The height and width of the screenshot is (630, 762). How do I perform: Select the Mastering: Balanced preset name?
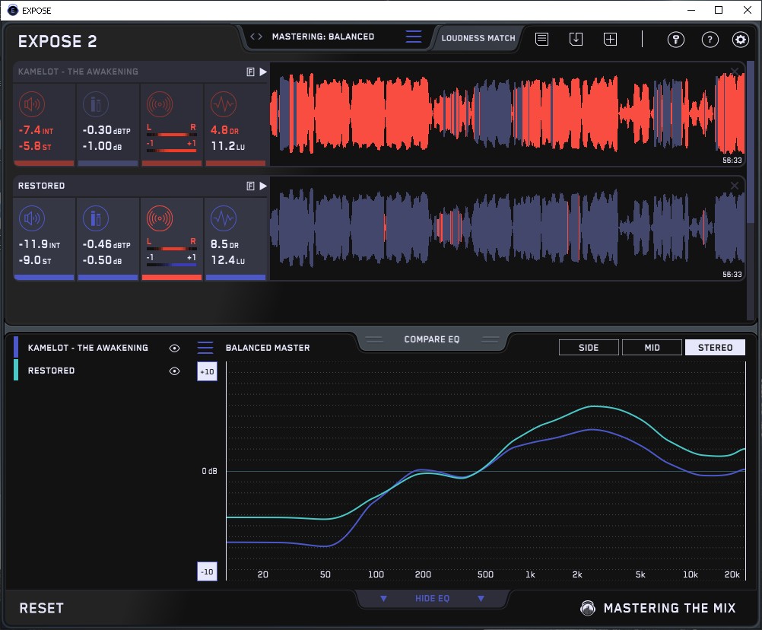coord(322,37)
